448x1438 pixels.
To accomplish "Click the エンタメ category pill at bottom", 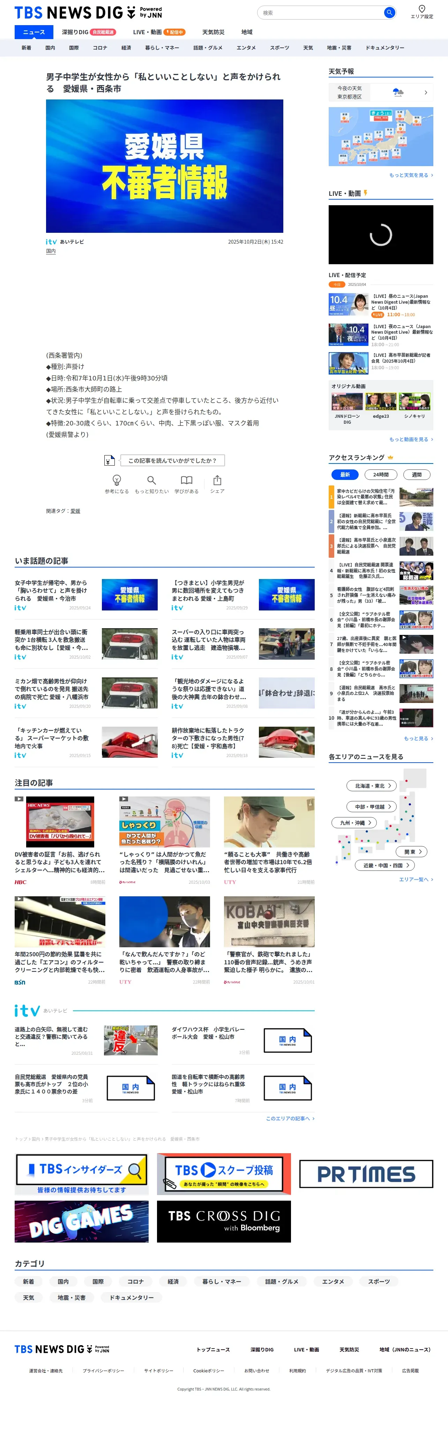I will (x=333, y=1281).
